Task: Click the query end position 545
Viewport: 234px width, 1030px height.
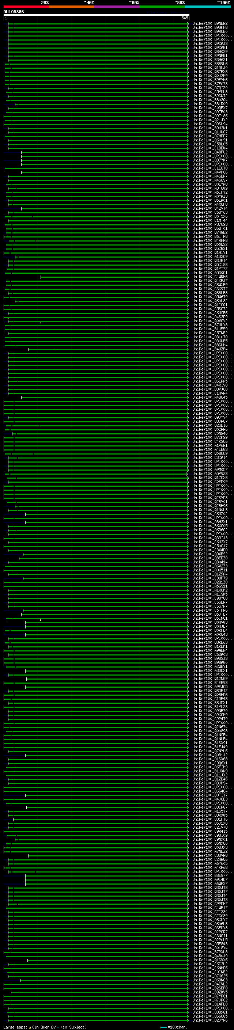Action: coord(184,18)
